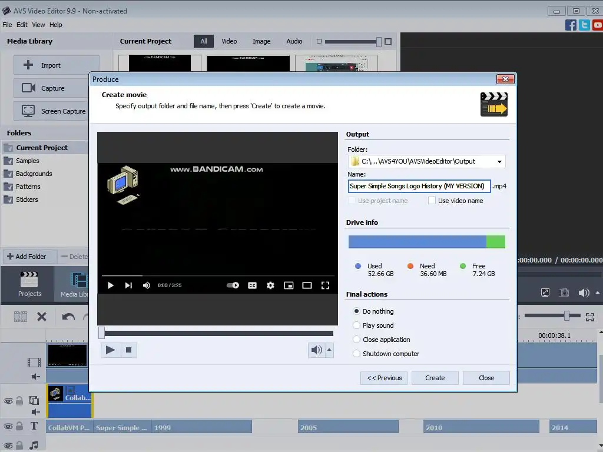Viewport: 603px width, 452px height.
Task: Mute the Produce dialog preview volume
Action: pyautogui.click(x=316, y=350)
